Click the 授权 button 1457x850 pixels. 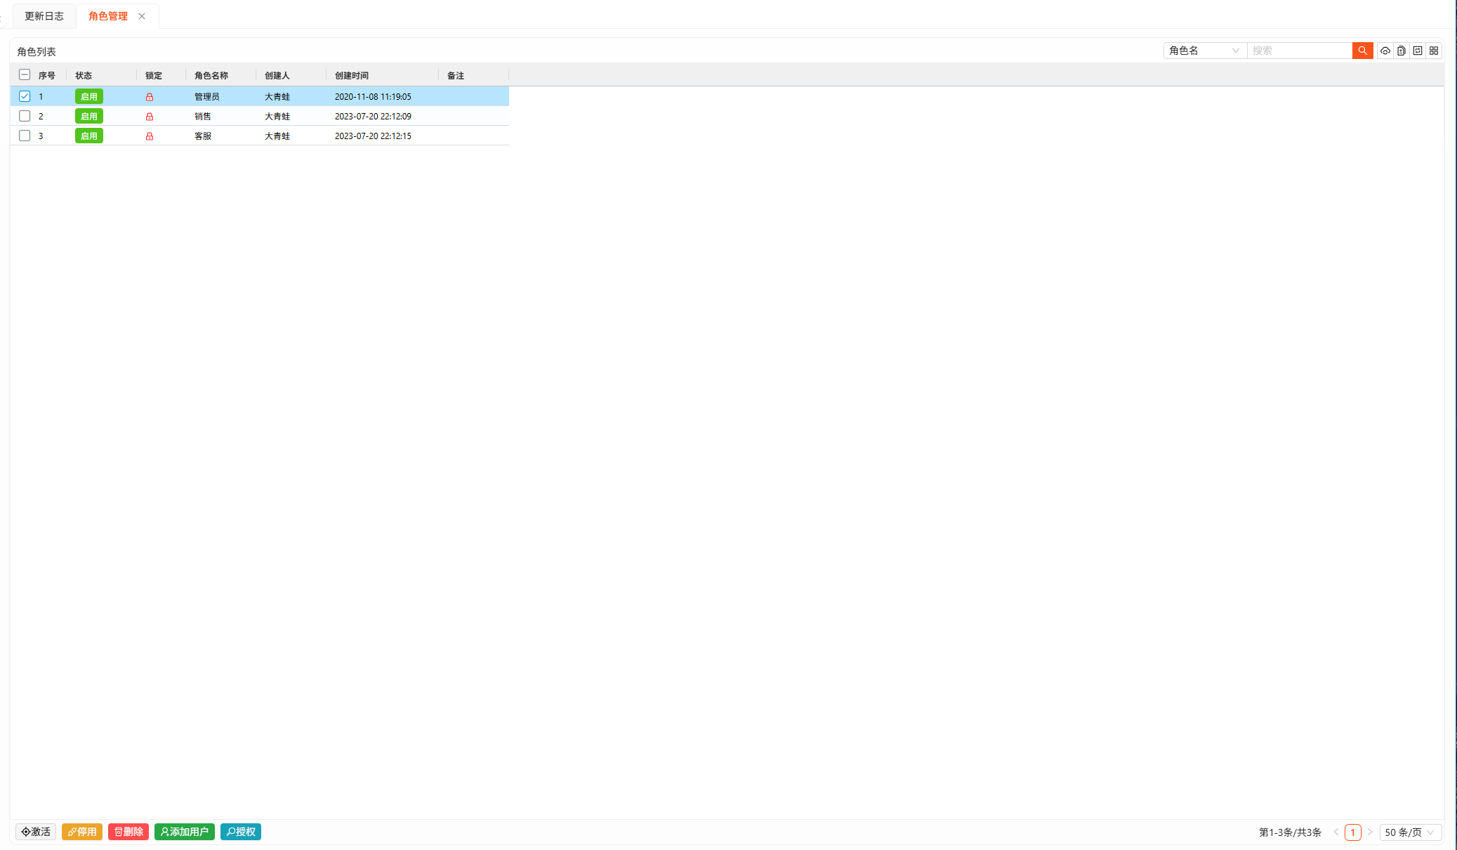pyautogui.click(x=241, y=832)
